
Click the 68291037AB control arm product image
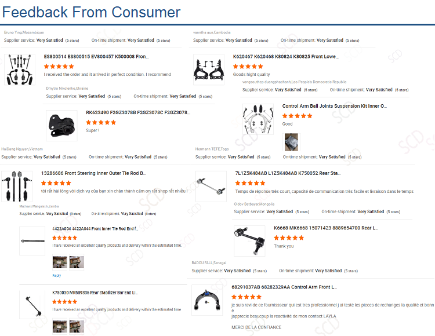[x=207, y=300]
